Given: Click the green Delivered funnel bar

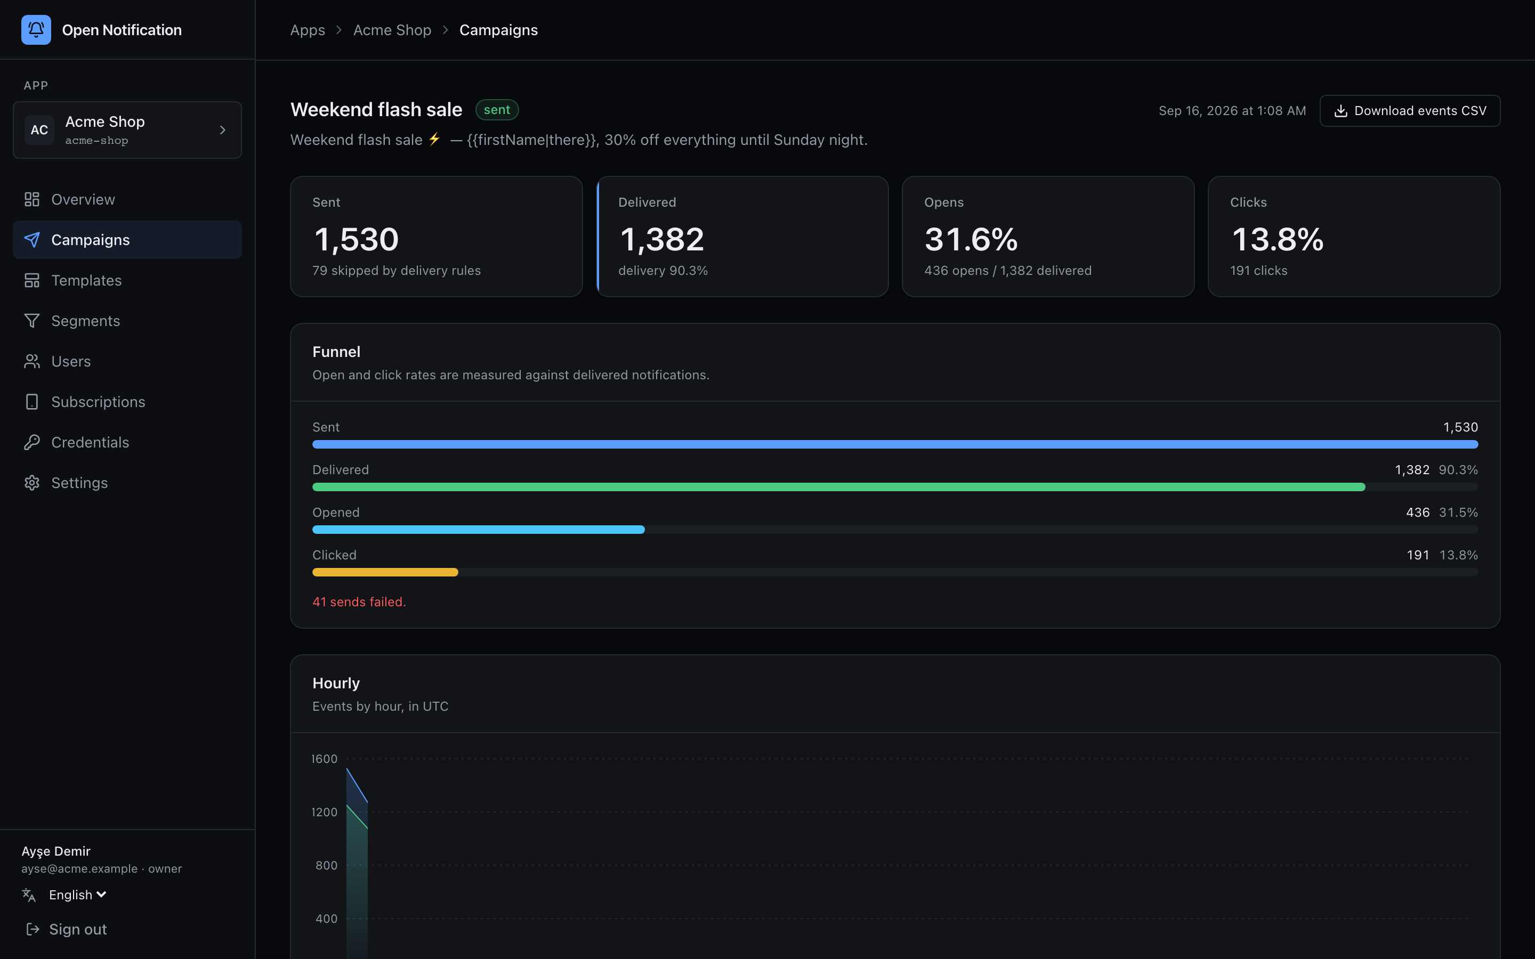Looking at the screenshot, I should (838, 487).
